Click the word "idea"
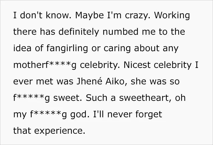The image size is (213, 145). (x=22, y=48)
